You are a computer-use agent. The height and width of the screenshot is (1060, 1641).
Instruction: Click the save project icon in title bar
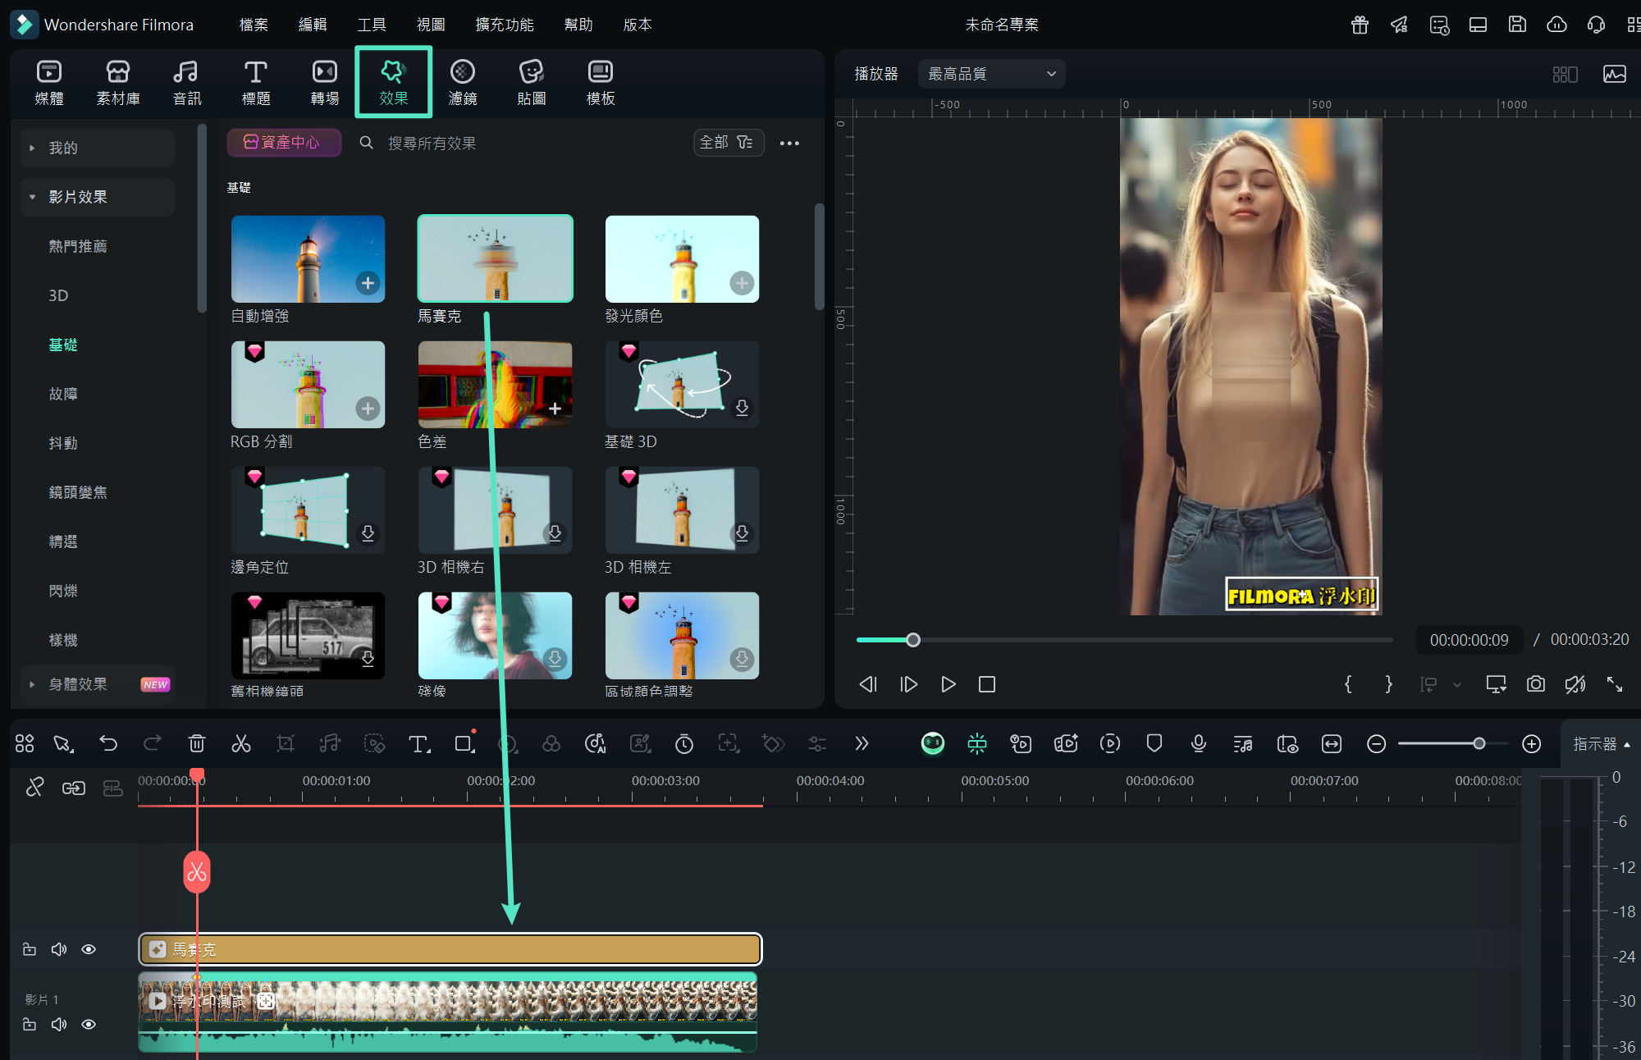click(1517, 25)
